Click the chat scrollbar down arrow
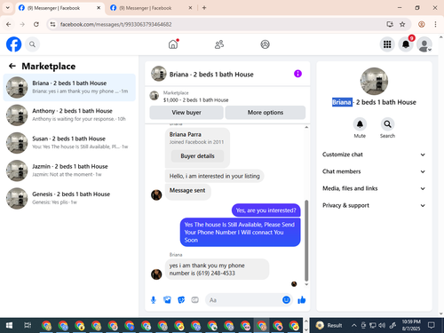The height and width of the screenshot is (333, 444). [x=306, y=284]
